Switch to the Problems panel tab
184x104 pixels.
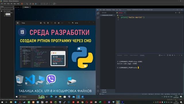tap(120, 55)
